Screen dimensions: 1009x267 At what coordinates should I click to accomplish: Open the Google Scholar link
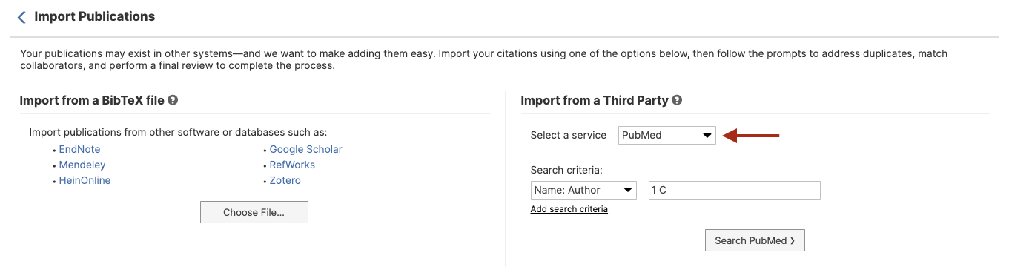click(x=305, y=149)
